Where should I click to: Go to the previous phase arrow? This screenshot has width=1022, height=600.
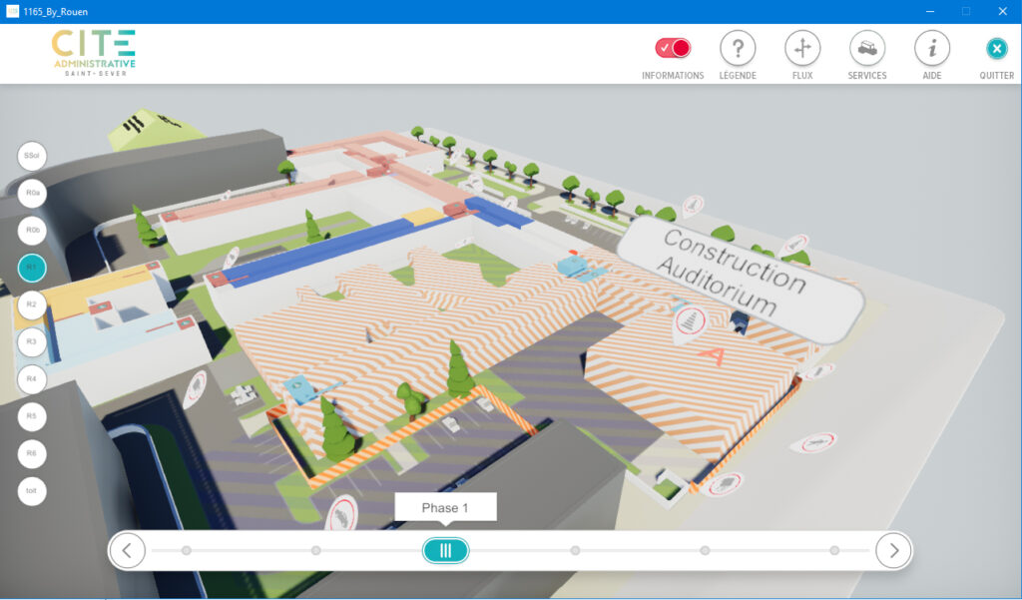point(128,550)
